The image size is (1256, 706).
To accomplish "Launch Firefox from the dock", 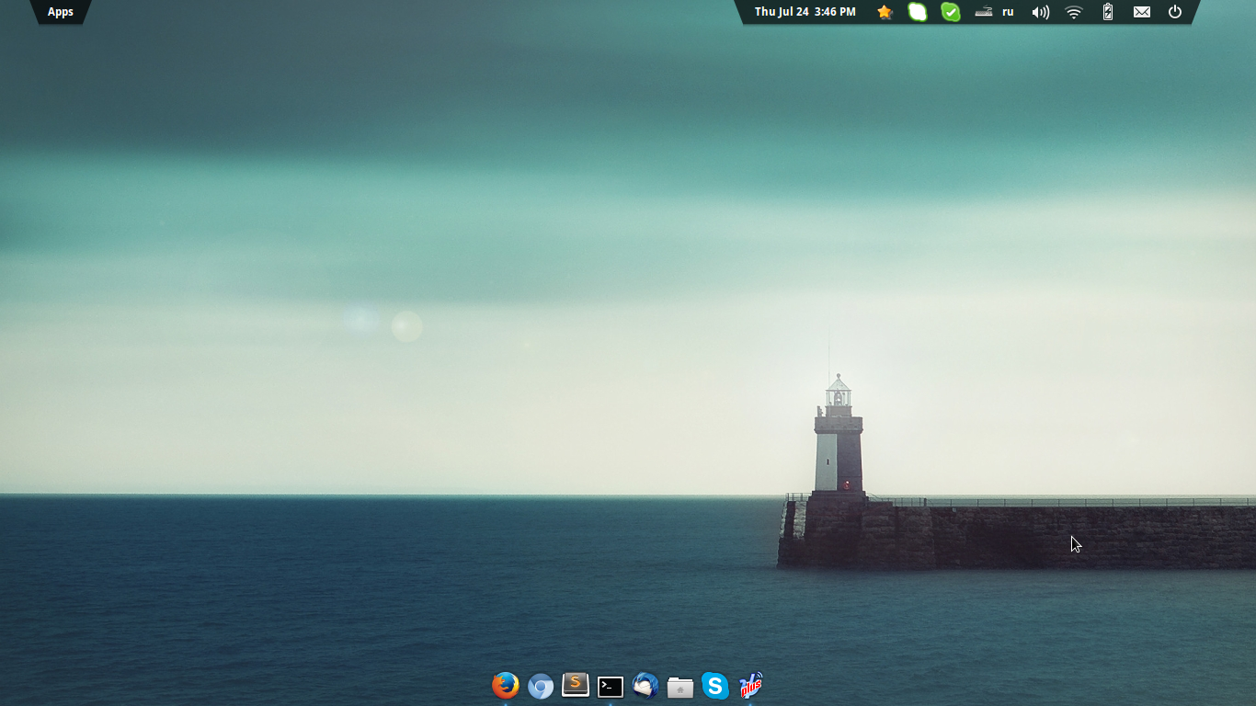I will tap(505, 686).
